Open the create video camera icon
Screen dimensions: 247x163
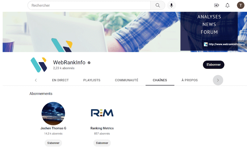(x=217, y=6)
